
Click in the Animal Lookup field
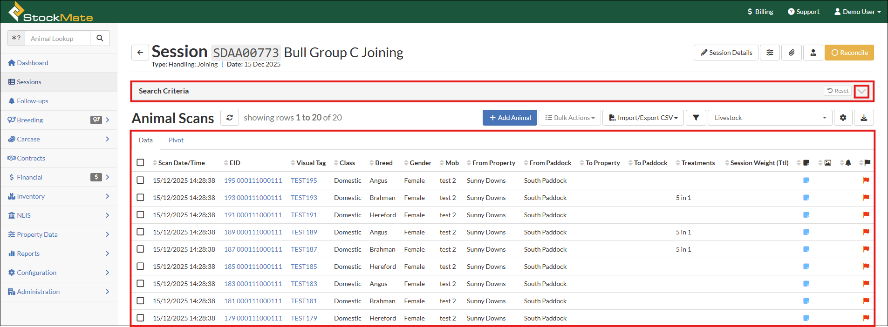pyautogui.click(x=57, y=38)
